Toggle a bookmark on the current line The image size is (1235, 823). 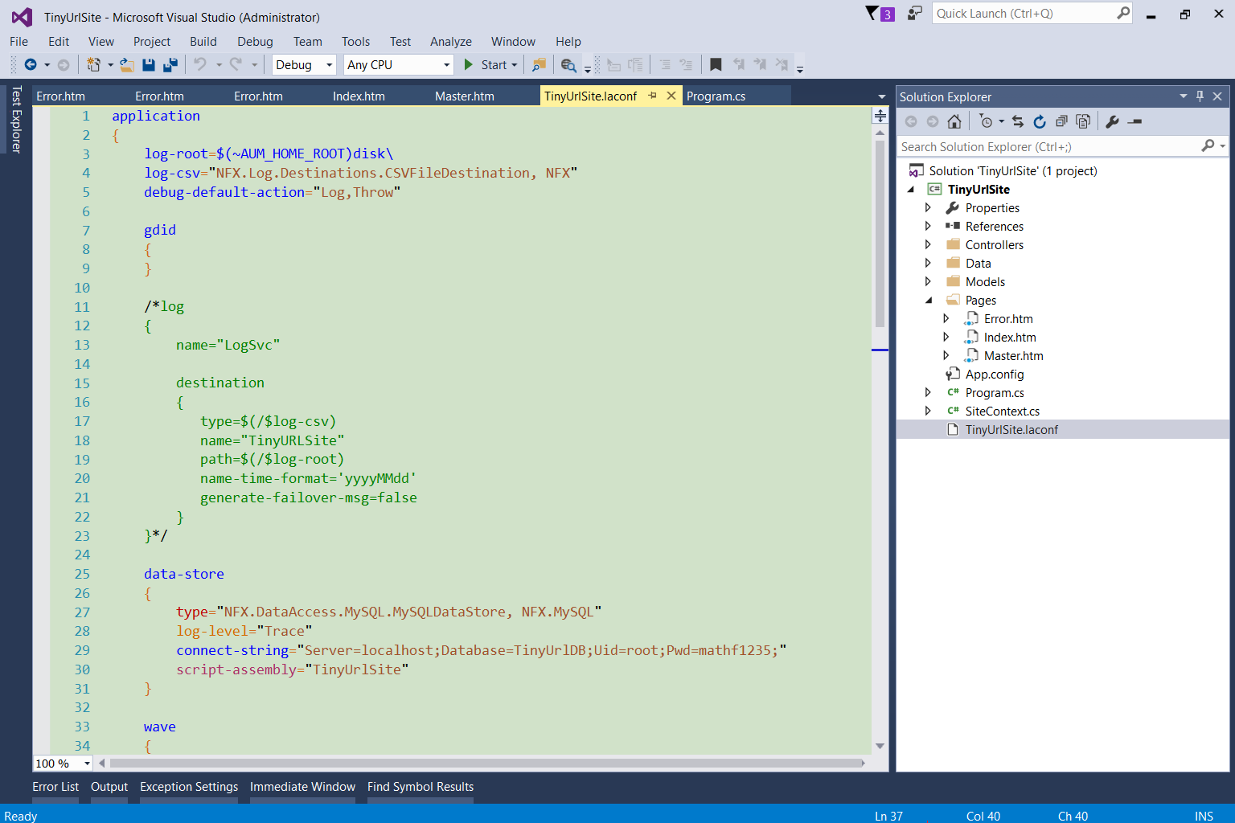(x=716, y=64)
